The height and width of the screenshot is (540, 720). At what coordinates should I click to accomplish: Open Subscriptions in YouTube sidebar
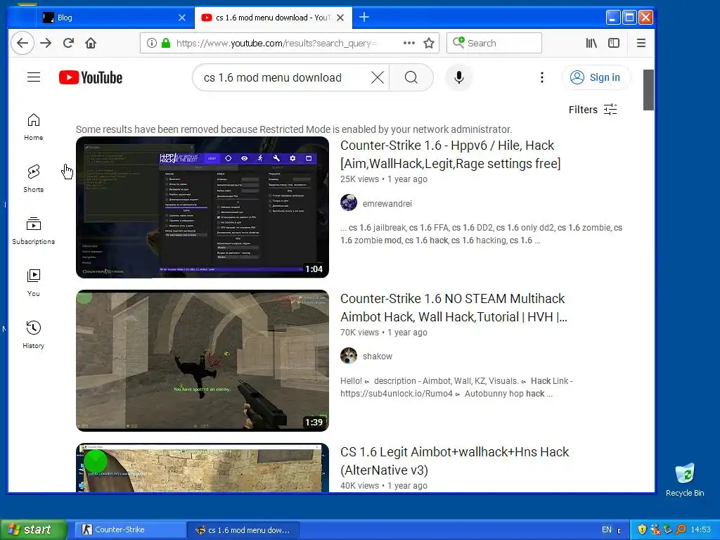coord(34,231)
